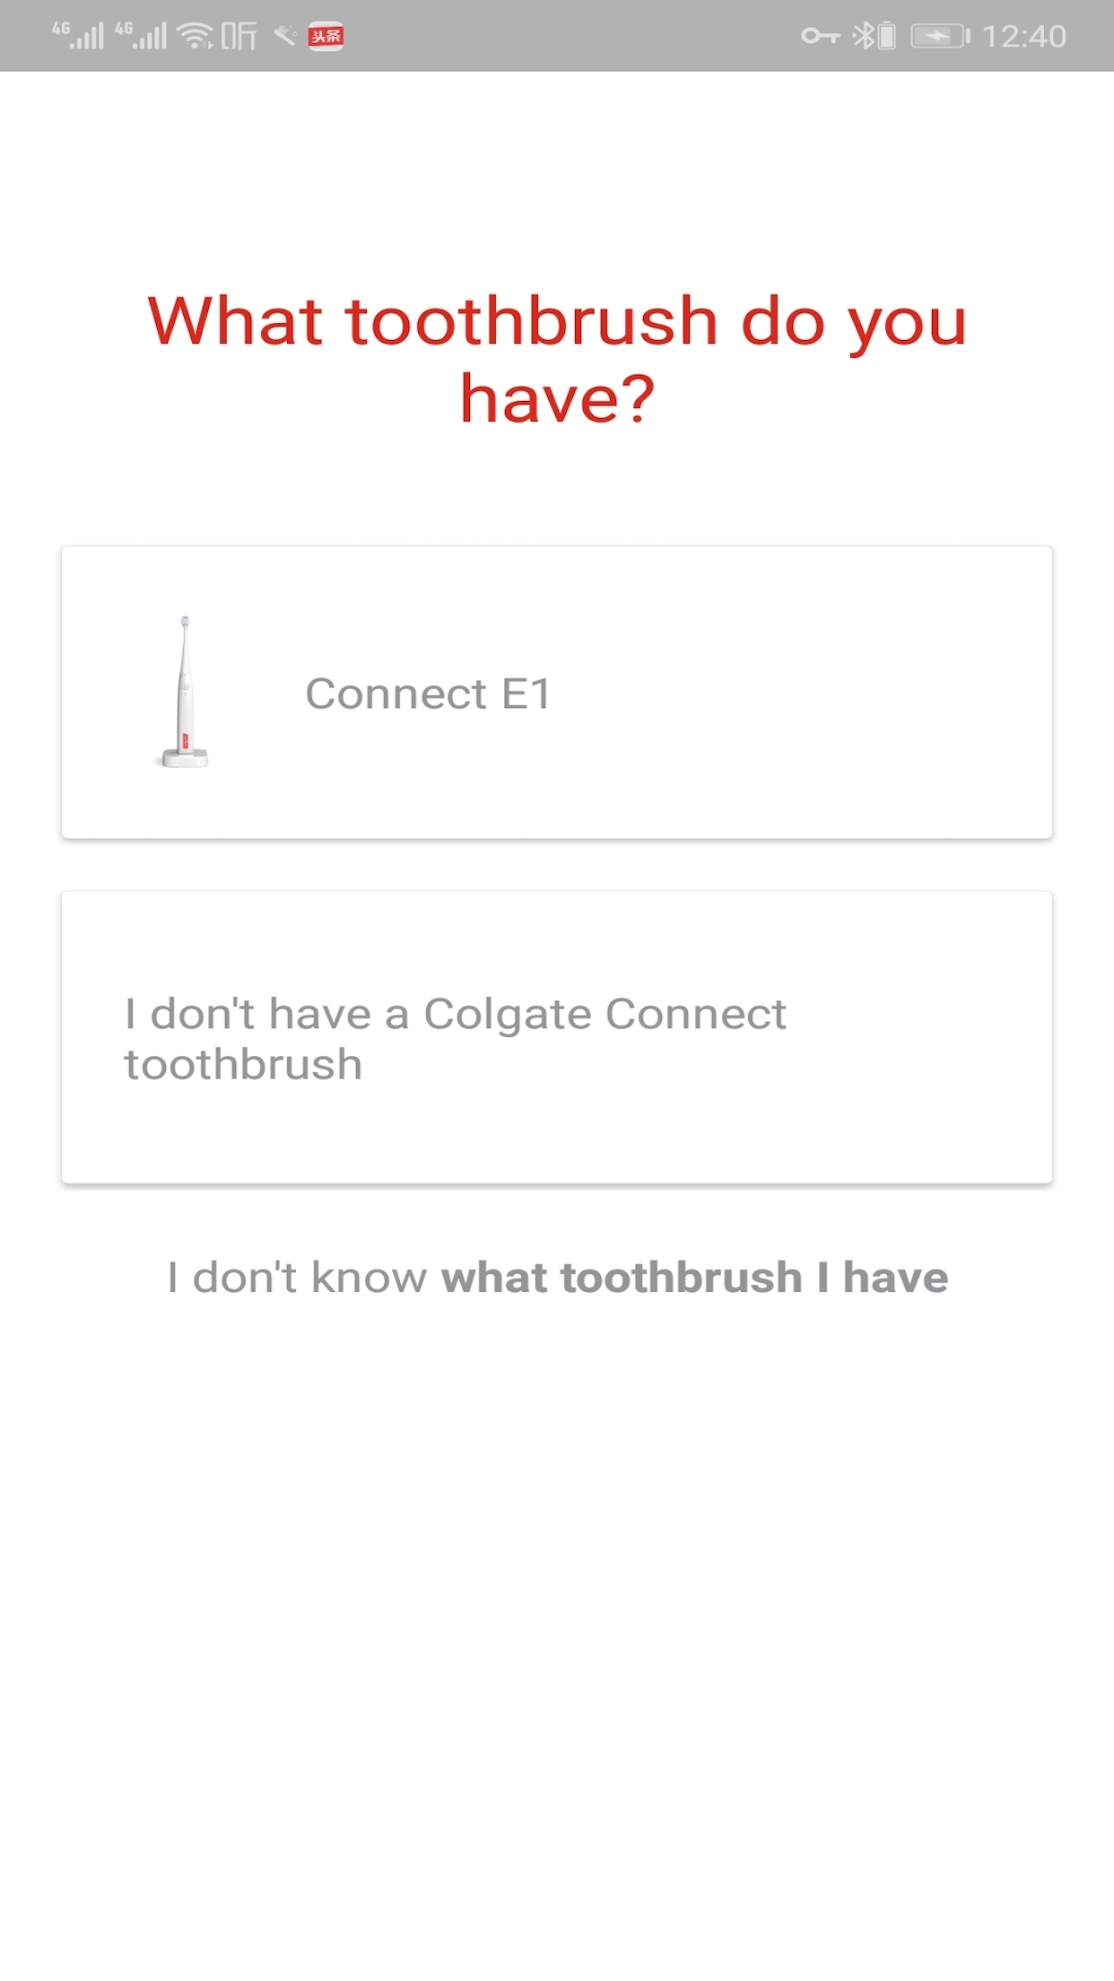The image size is (1114, 1981).
Task: Tap the word "toothbrush" in second card
Action: point(243,1064)
